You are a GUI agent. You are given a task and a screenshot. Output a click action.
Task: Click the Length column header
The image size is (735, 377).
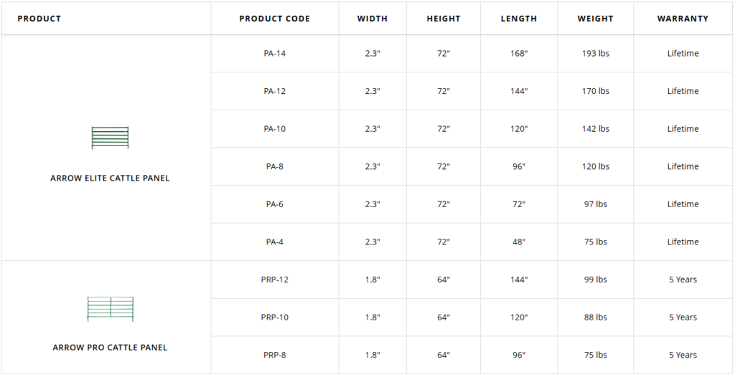pos(518,19)
